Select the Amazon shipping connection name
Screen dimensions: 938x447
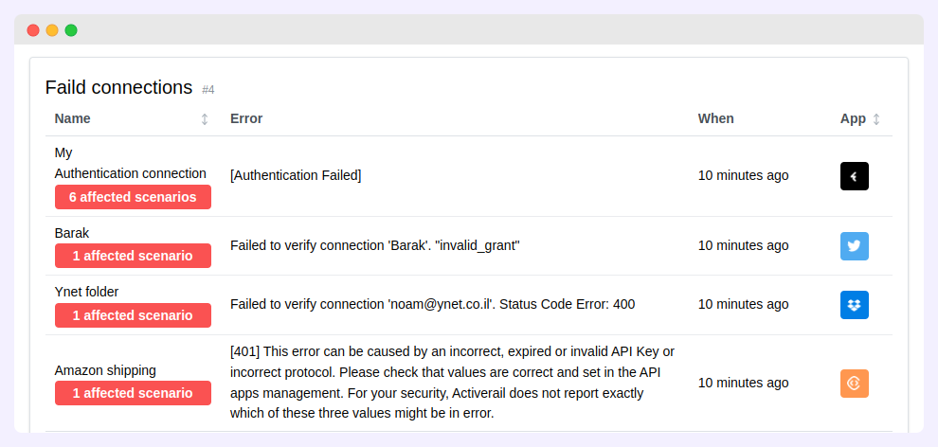tap(105, 370)
